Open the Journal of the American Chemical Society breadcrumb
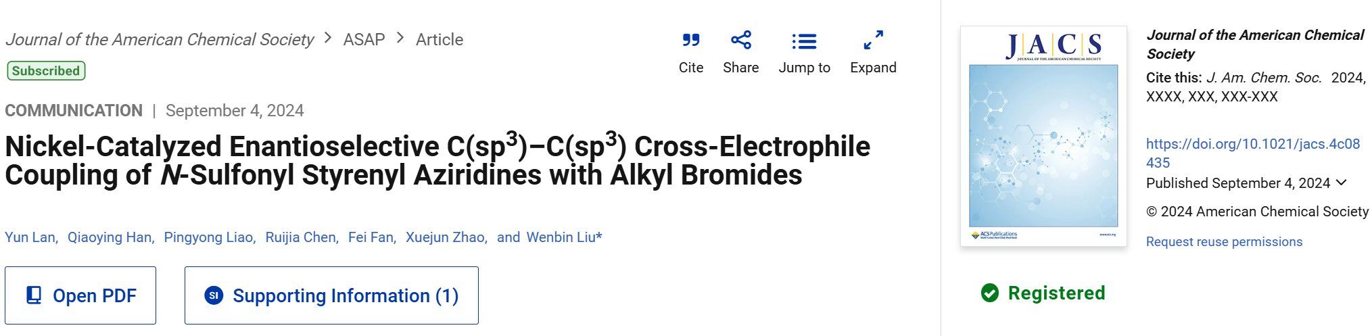1372x336 pixels. [x=160, y=39]
